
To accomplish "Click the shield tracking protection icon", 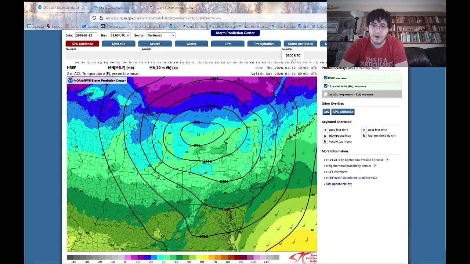I will 94,18.
